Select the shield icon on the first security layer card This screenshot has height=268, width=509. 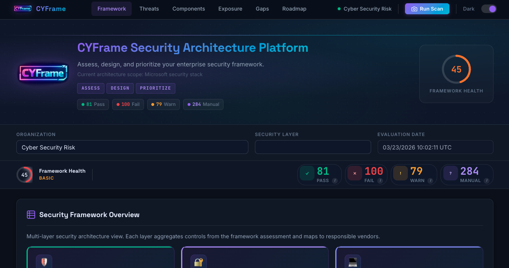pyautogui.click(x=44, y=261)
